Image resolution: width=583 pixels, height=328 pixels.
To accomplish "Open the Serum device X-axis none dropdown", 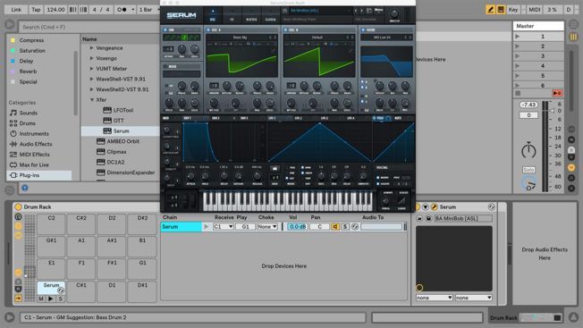I will pos(434,298).
